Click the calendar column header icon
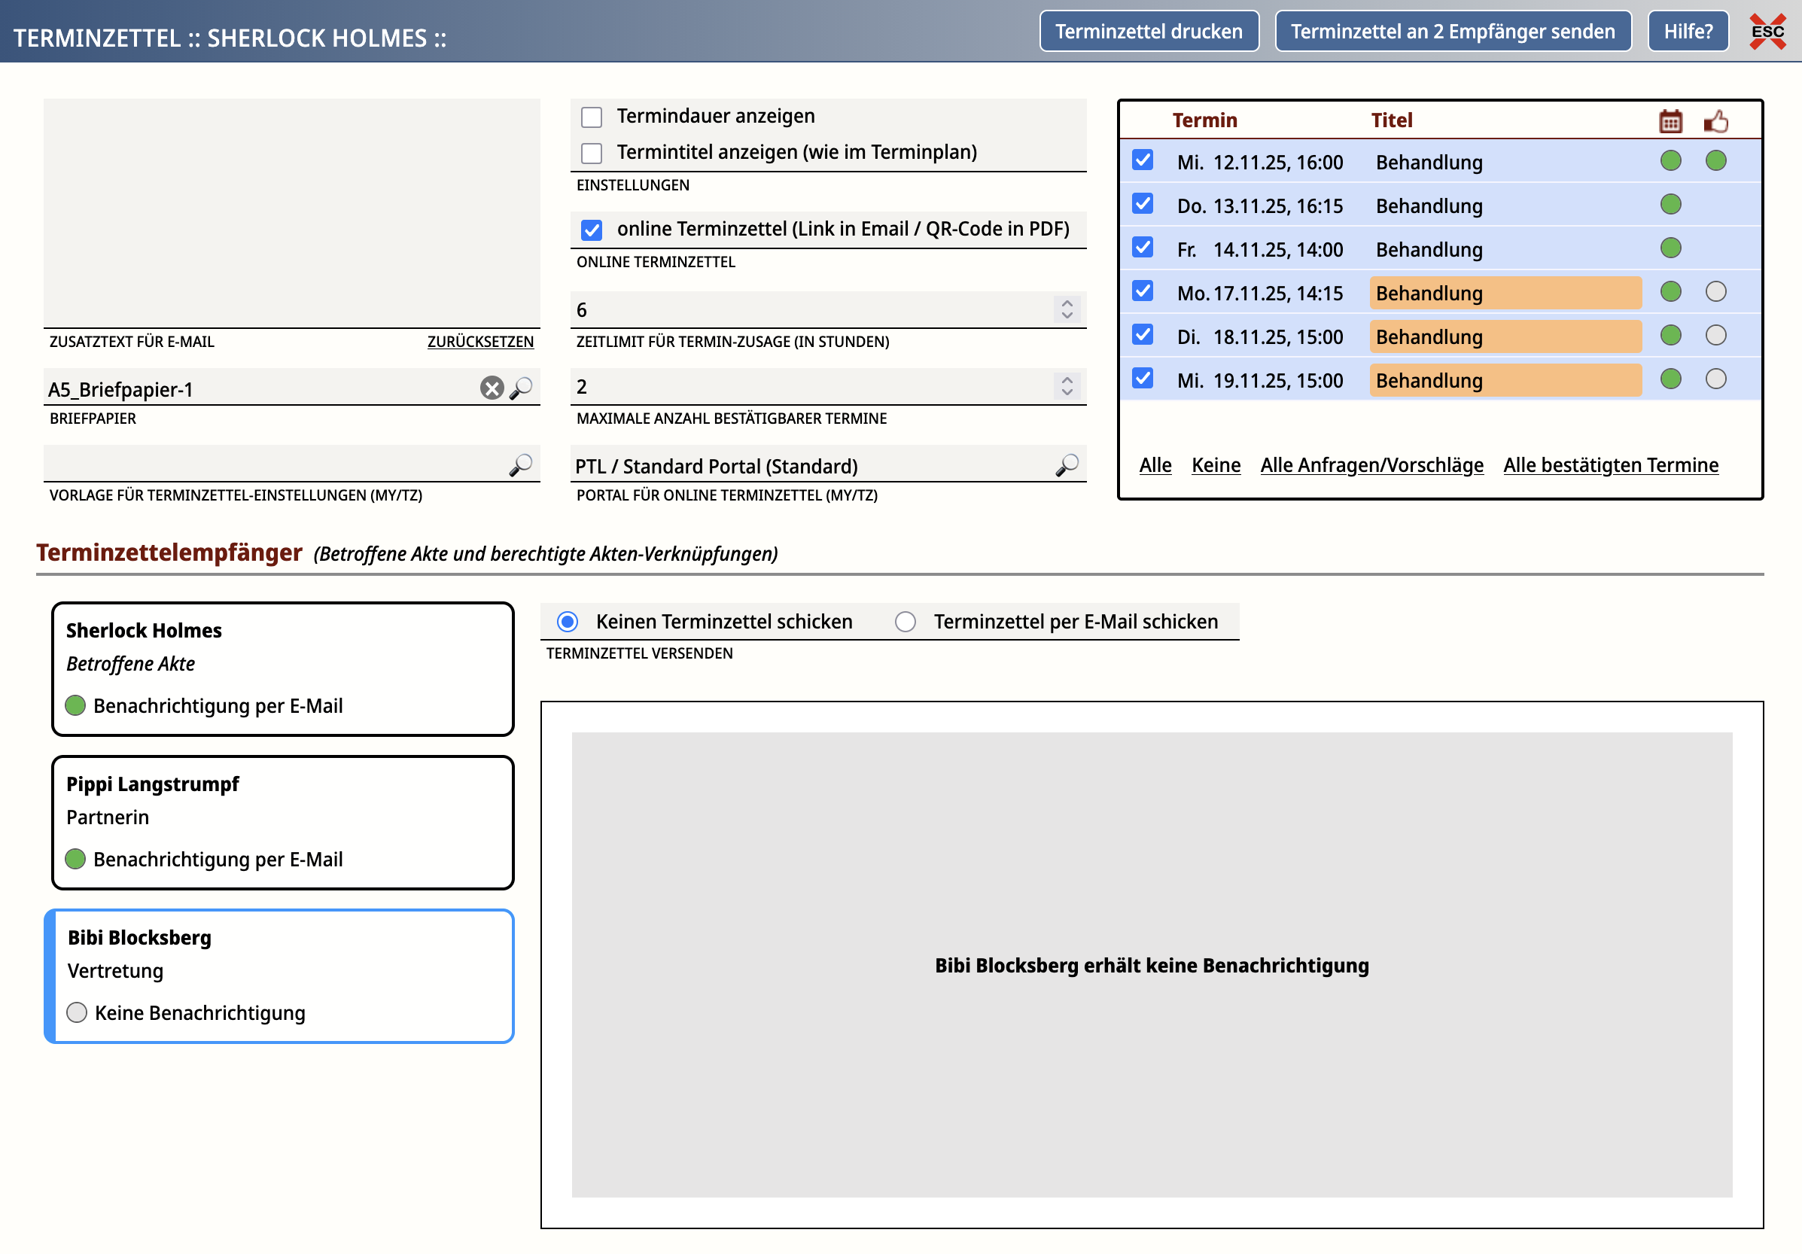Viewport: 1802px width, 1254px height. pyautogui.click(x=1670, y=121)
